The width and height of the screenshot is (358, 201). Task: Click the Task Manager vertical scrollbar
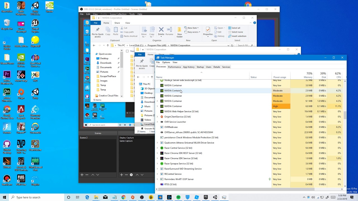345,115
